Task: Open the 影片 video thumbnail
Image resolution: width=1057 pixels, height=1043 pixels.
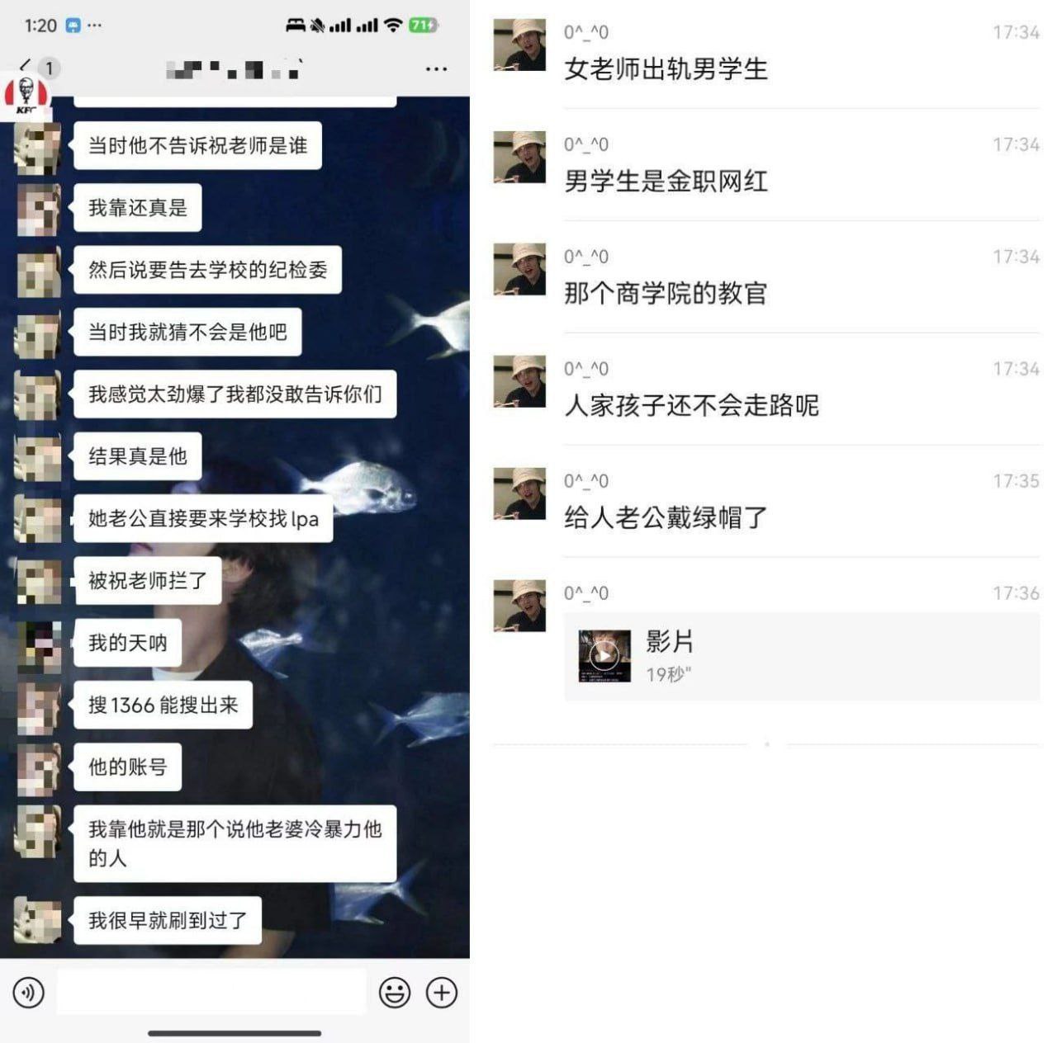Action: coord(604,656)
